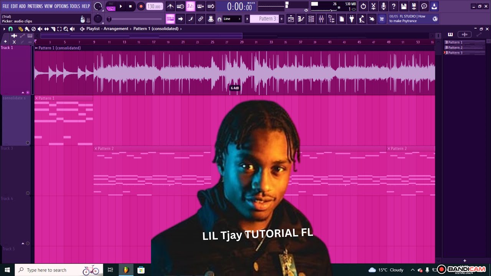Select the playlist Mute tool

click(40, 29)
